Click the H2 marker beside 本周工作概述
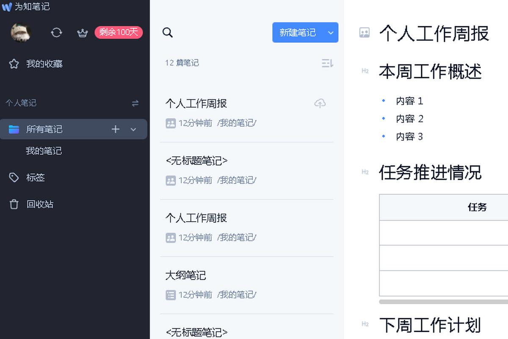Viewport: 508px width, 339px height. click(365, 71)
